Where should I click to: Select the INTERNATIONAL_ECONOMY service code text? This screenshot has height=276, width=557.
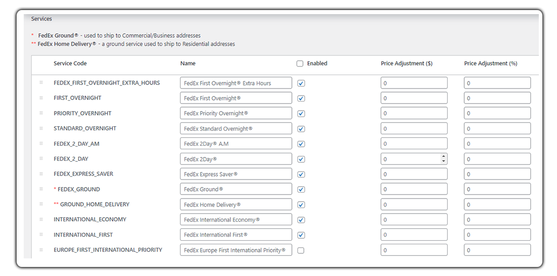(x=90, y=219)
